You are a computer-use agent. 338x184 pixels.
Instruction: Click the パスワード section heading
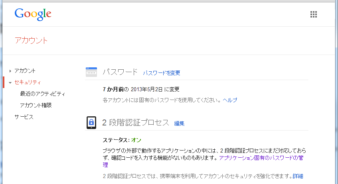tap(120, 72)
